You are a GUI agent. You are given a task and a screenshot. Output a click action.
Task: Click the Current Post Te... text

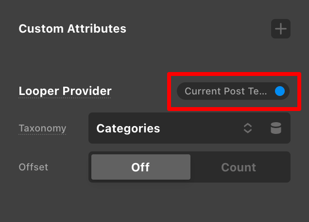(225, 91)
